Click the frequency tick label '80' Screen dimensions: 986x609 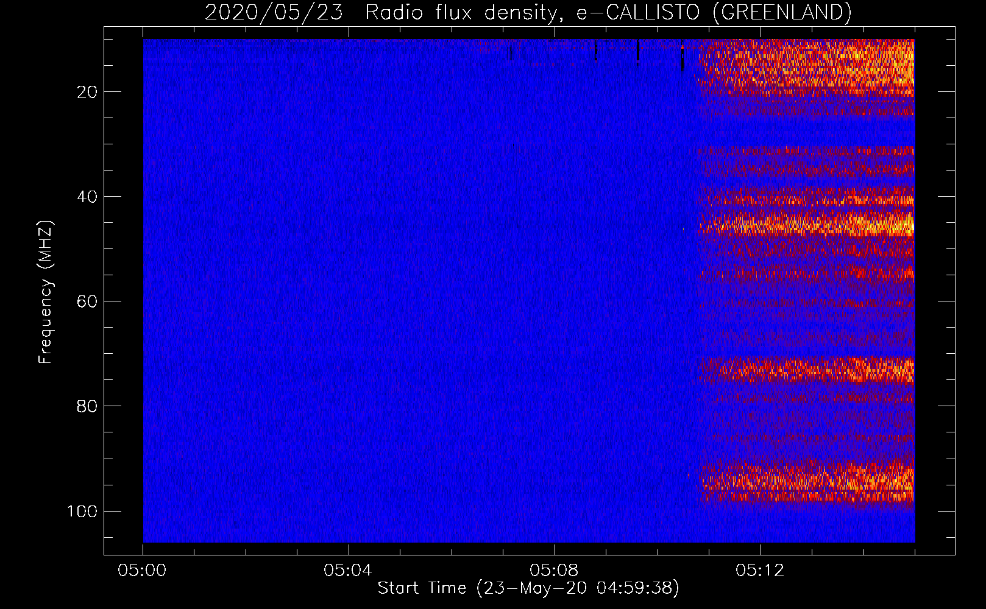tap(87, 406)
